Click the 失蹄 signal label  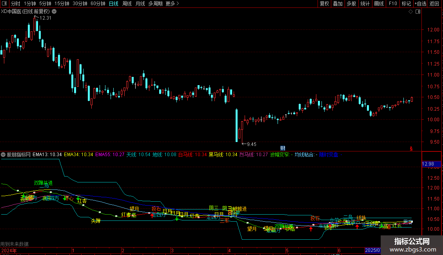(96, 221)
